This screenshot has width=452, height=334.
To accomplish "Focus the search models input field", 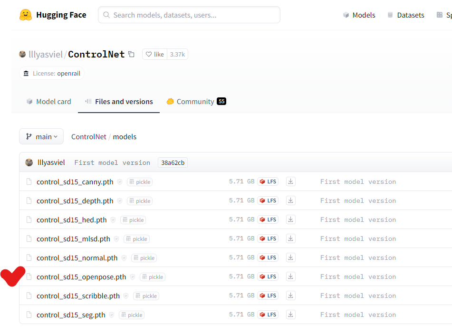I will coord(189,15).
